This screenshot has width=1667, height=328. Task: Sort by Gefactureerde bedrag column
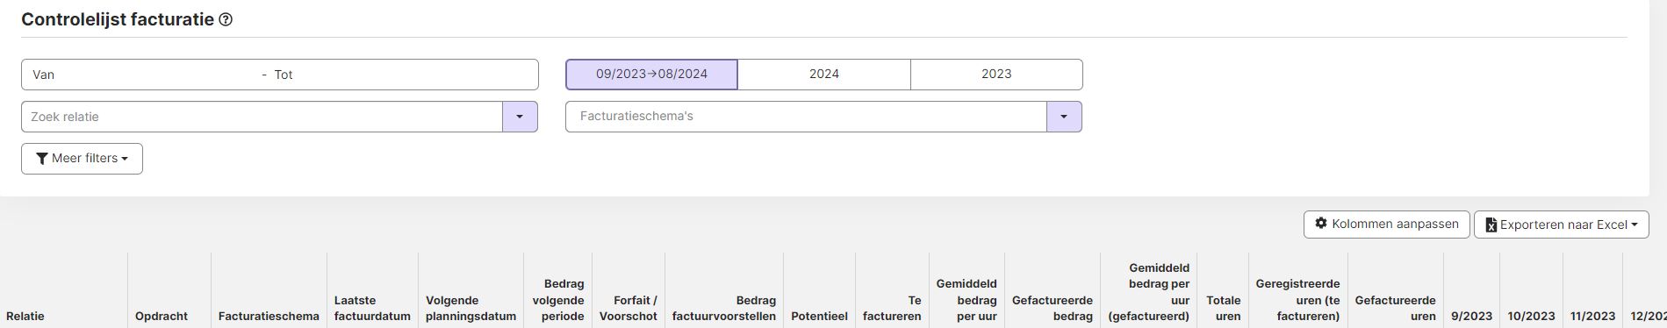tap(1052, 308)
